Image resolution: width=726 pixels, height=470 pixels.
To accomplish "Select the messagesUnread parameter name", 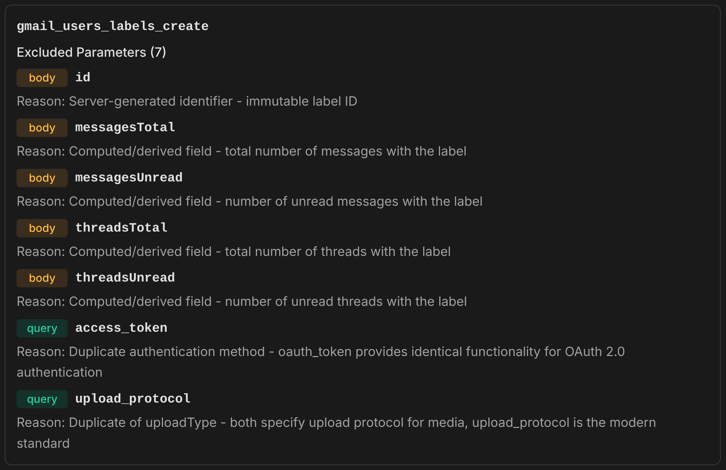I will [x=129, y=177].
